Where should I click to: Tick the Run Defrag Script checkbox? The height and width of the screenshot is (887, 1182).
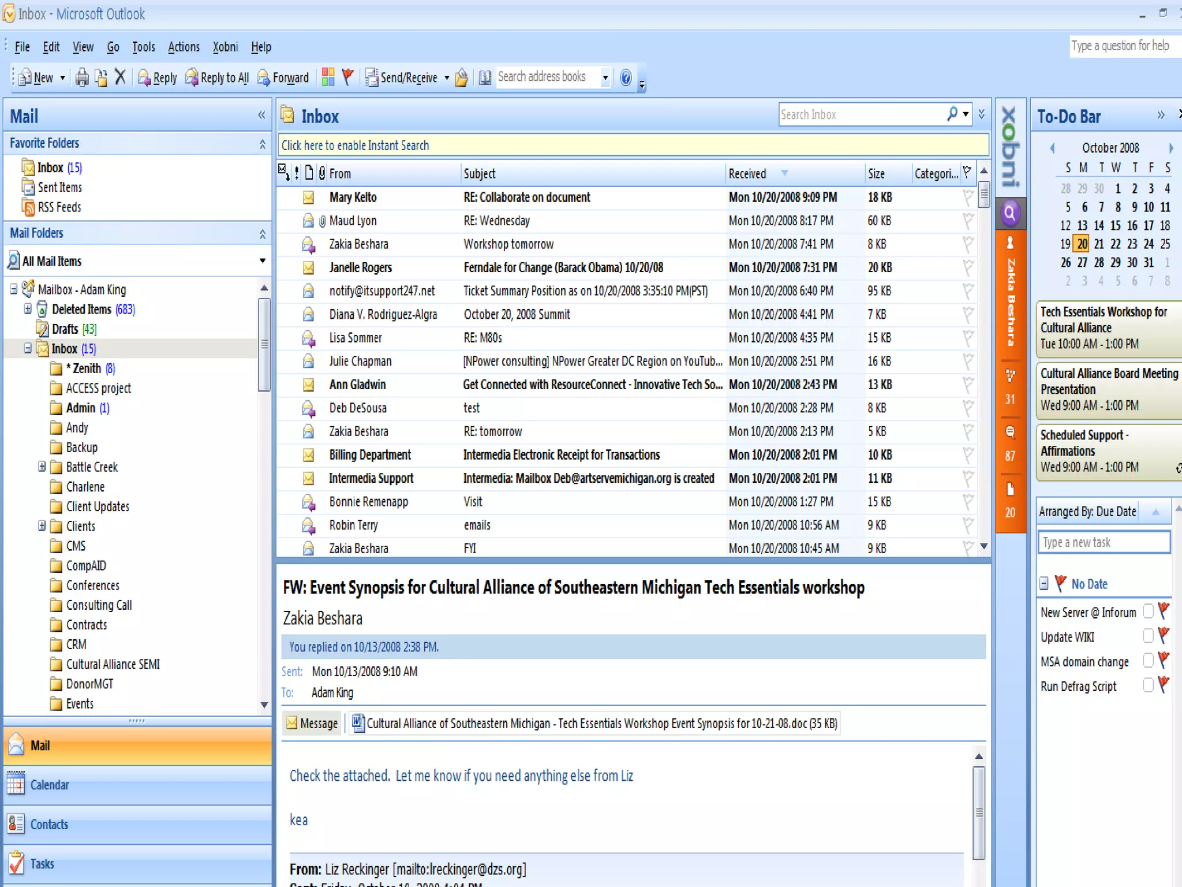1148,686
